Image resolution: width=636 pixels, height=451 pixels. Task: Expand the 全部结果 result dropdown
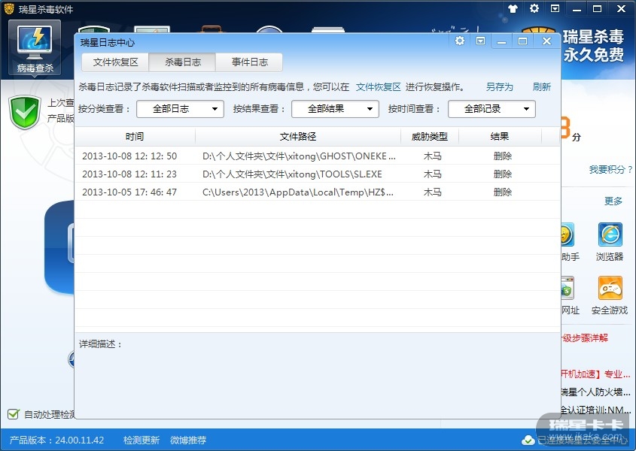tap(335, 109)
